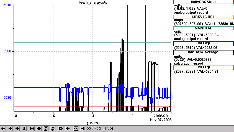Click the -4 hours x-axis label
The height and width of the screenshot is (132, 234).
point(92,116)
